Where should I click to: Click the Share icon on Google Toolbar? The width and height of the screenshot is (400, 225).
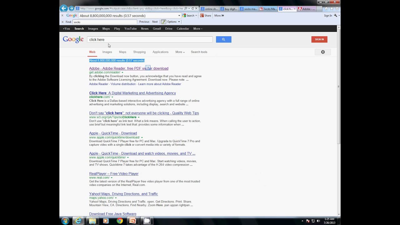(x=206, y=15)
